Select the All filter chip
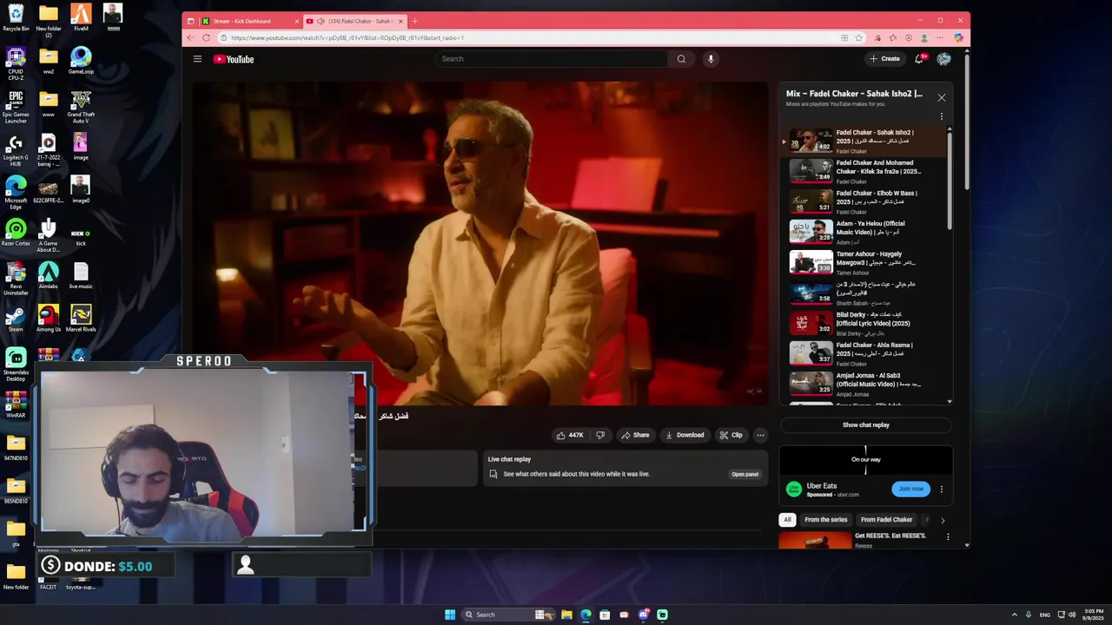This screenshot has width=1112, height=625. 787,520
